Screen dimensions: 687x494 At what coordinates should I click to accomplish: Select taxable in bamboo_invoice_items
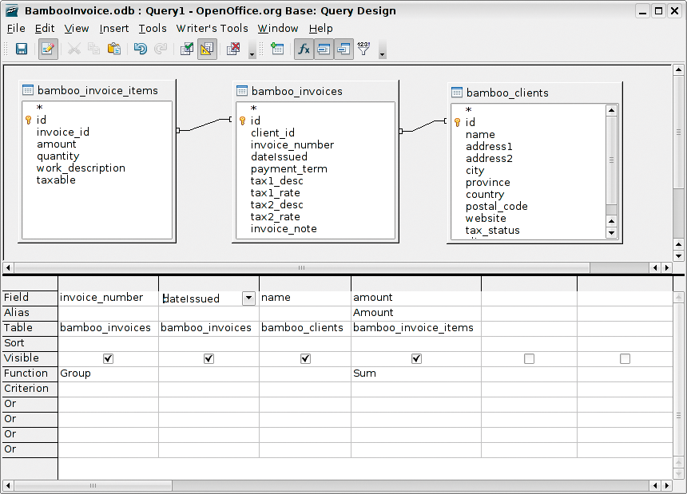[x=56, y=180]
